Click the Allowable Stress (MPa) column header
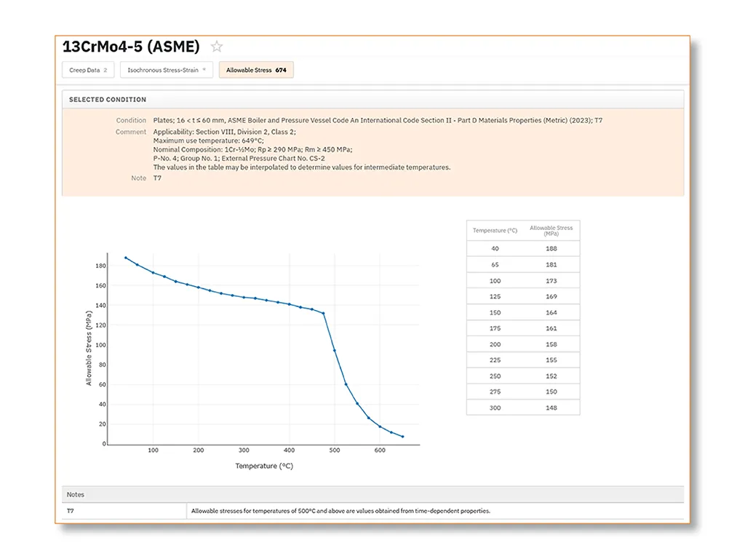The height and width of the screenshot is (559, 745). click(551, 229)
